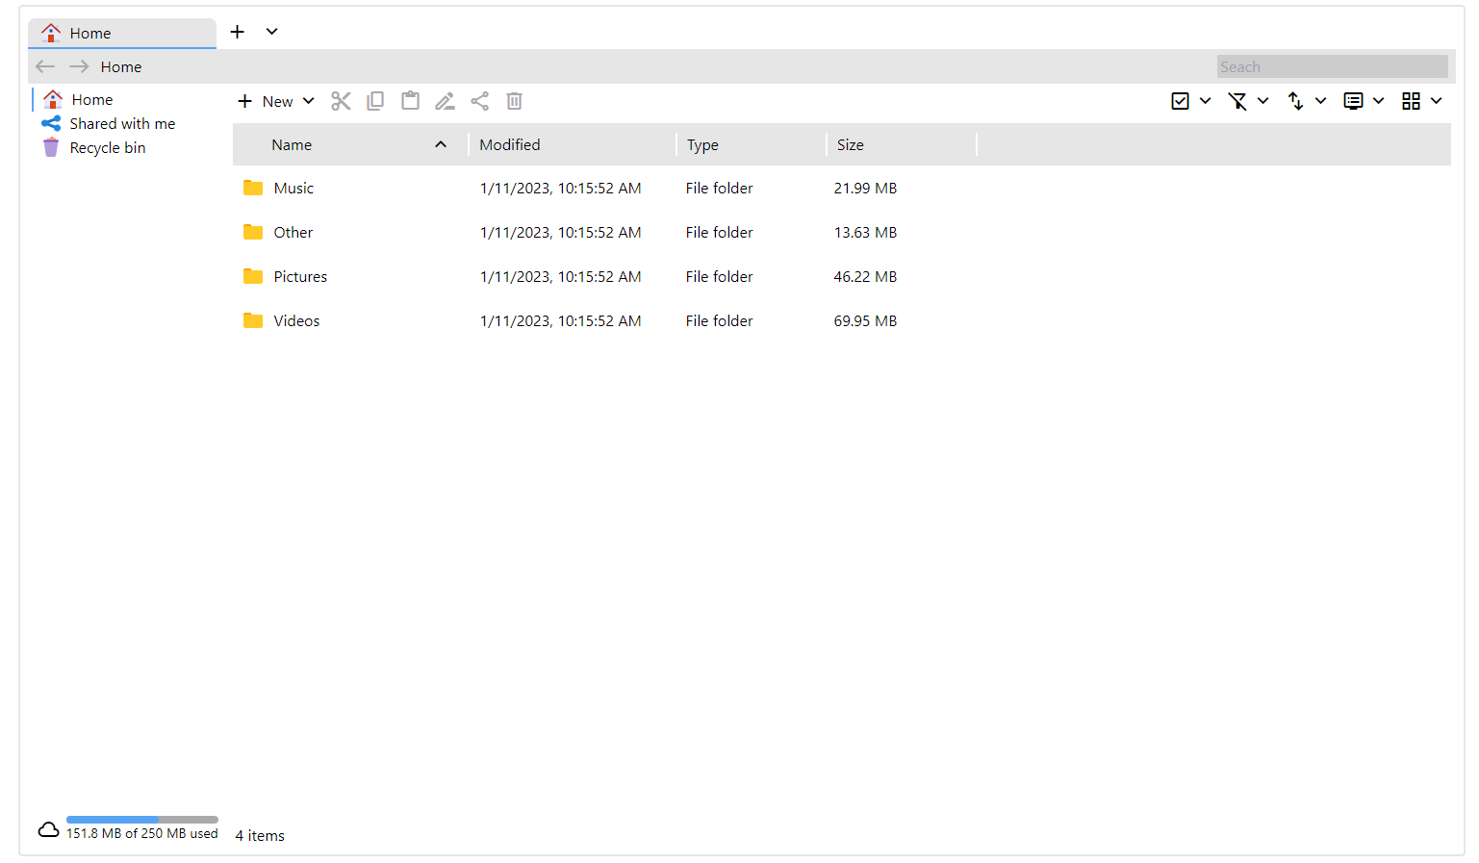Open the view details dropdown chevron
The width and height of the screenshot is (1479, 863).
[x=1378, y=100]
